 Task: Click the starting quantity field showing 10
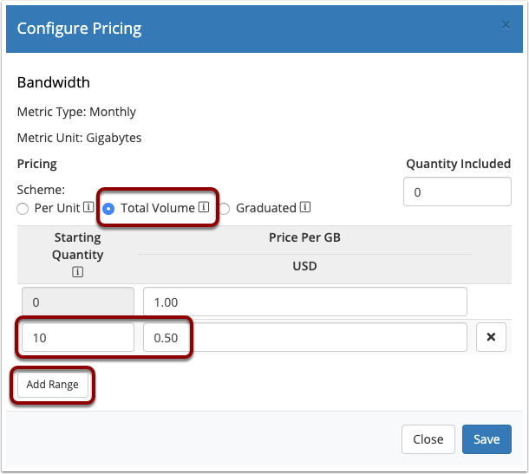(78, 337)
